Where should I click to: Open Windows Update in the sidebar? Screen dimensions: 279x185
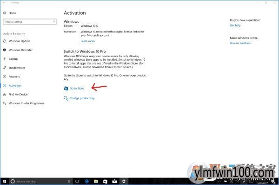point(17,41)
